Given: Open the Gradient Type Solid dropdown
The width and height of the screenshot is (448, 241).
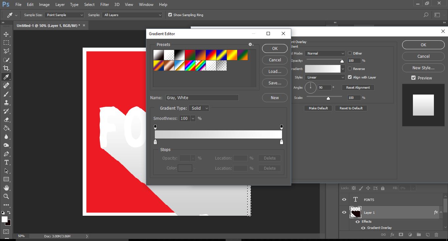Looking at the screenshot, I should 199,108.
